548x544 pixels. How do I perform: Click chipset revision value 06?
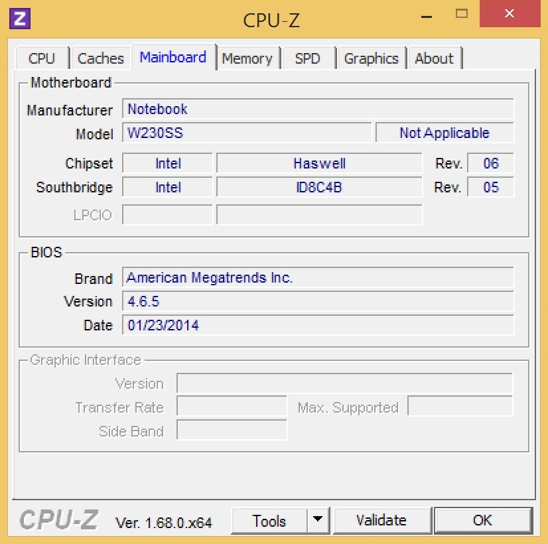pos(491,163)
